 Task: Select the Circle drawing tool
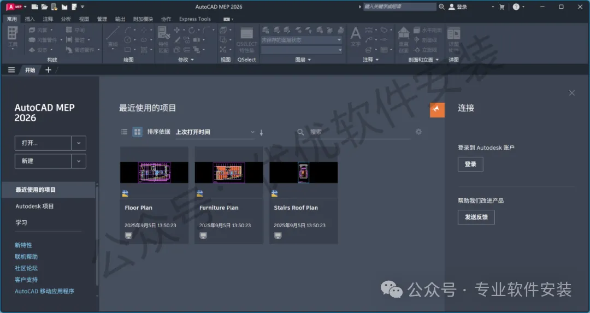click(x=127, y=40)
